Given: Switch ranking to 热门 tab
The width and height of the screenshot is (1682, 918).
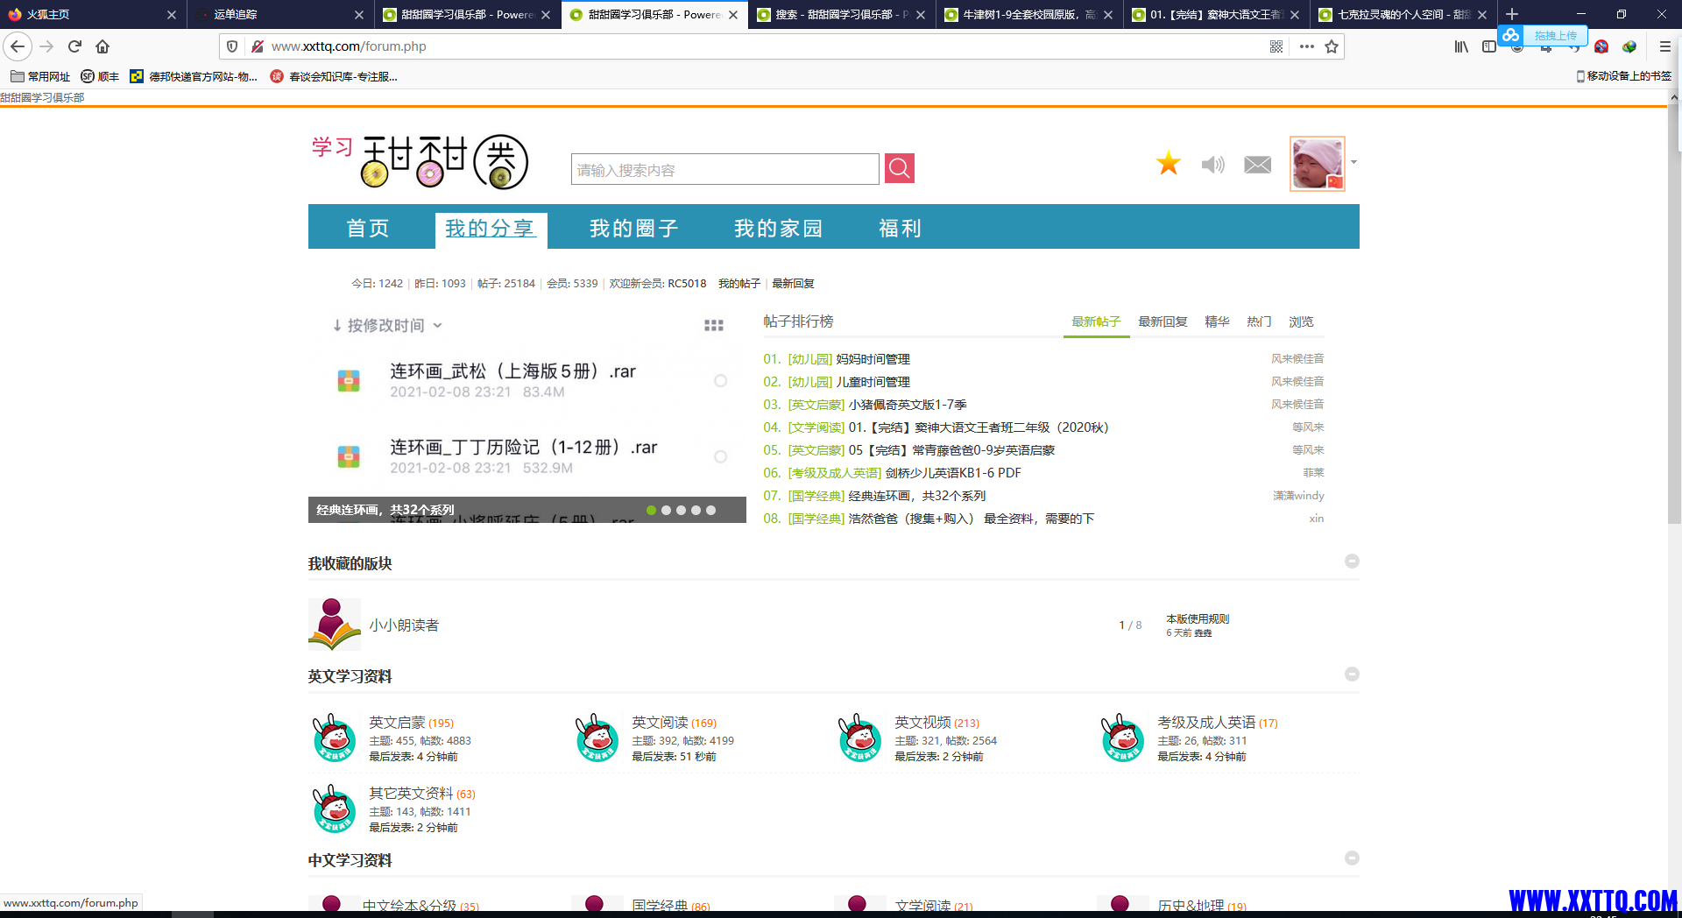Looking at the screenshot, I should click(x=1259, y=321).
